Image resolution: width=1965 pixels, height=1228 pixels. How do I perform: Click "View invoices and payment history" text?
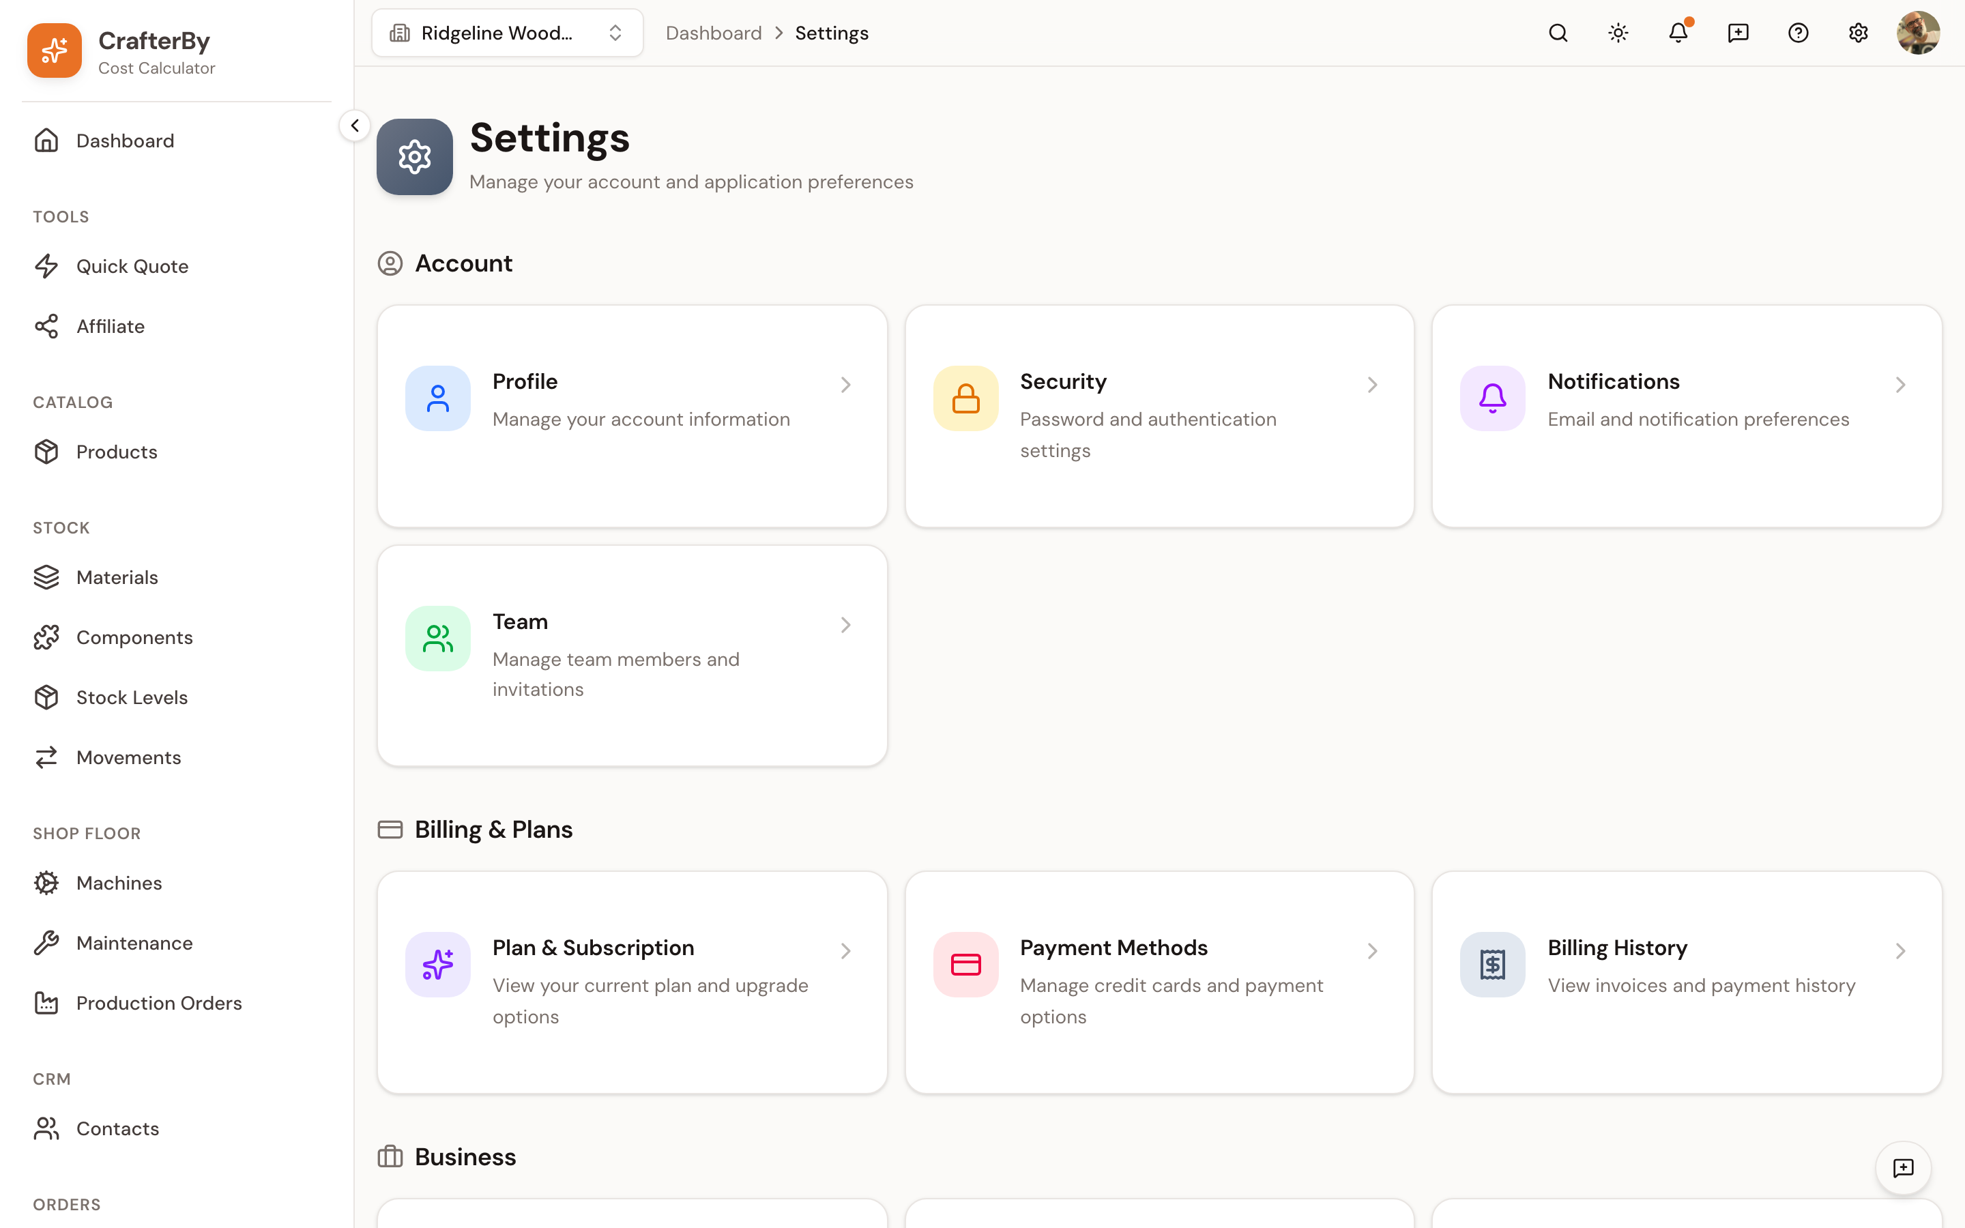1701,985
